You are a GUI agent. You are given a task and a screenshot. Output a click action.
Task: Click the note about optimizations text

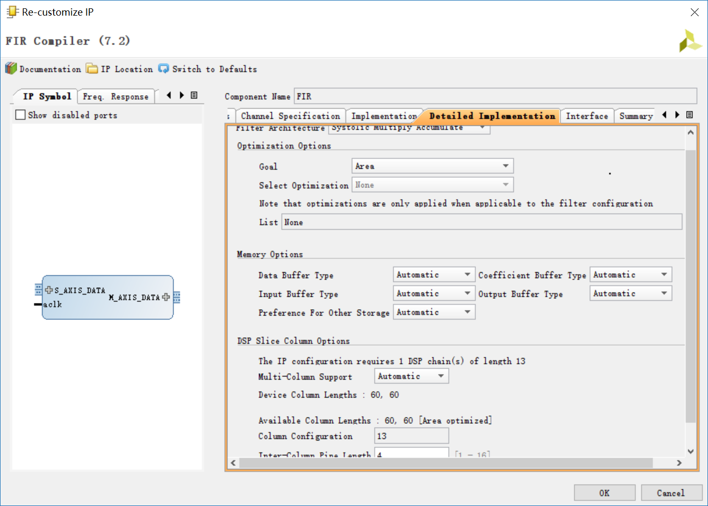pos(456,204)
